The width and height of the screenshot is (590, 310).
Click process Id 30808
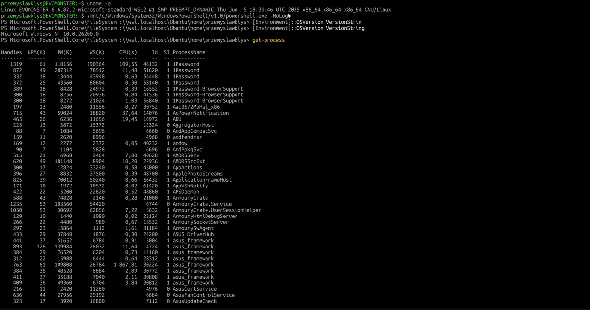pos(150,277)
